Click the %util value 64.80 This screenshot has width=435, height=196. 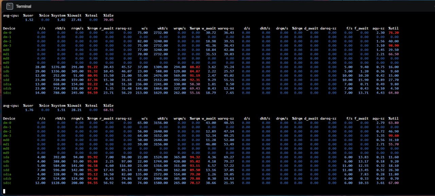394,93
